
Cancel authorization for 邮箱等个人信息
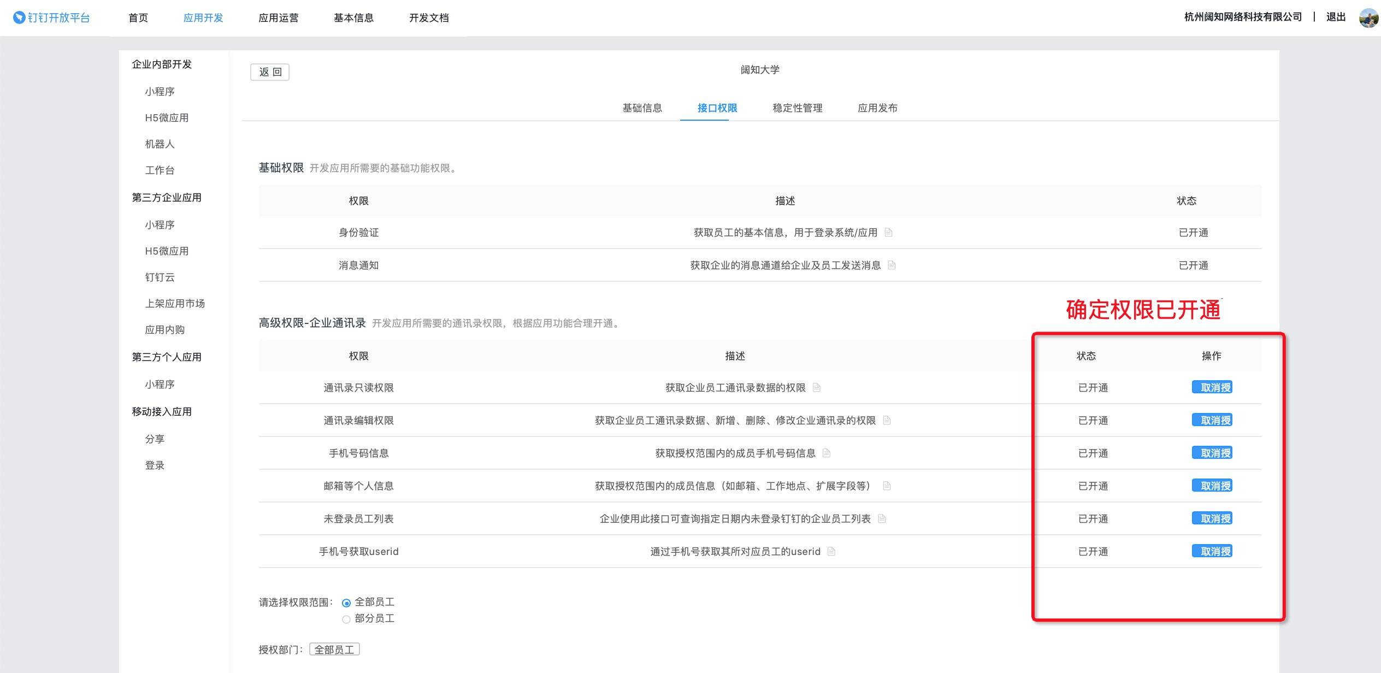[x=1212, y=486]
